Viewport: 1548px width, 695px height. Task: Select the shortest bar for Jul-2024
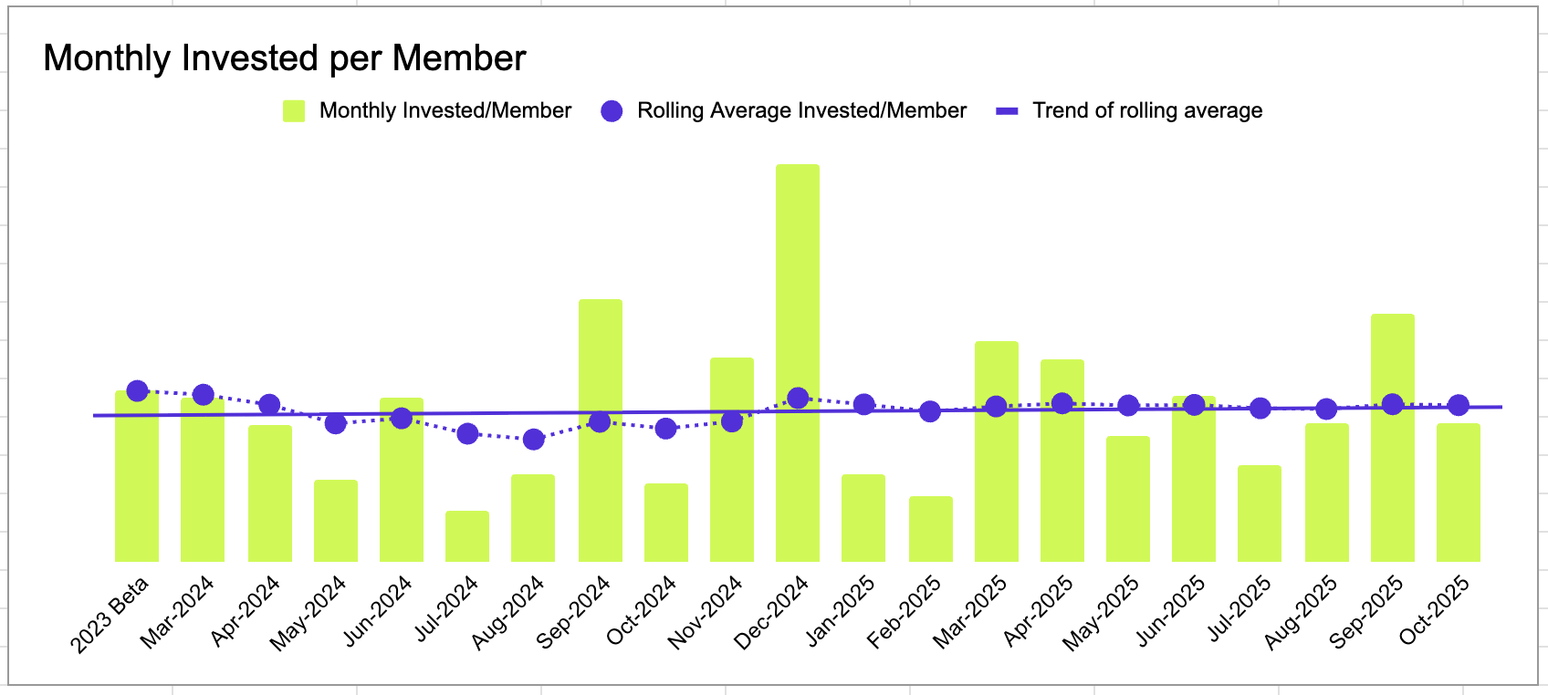pyautogui.click(x=467, y=536)
